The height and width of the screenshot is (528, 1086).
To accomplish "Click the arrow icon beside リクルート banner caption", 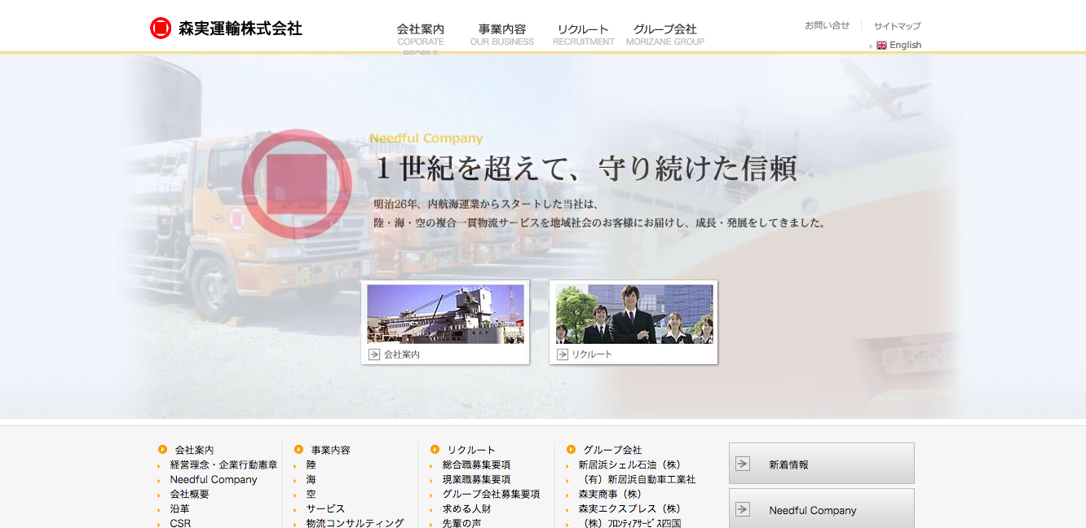I will (562, 354).
